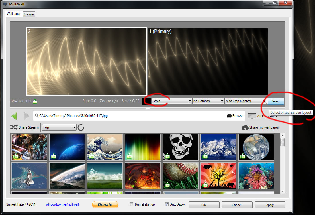Viewport: 315px width, 215px height.
Task: Select the anime characters wallpaper thumbnail
Action: 29,147
